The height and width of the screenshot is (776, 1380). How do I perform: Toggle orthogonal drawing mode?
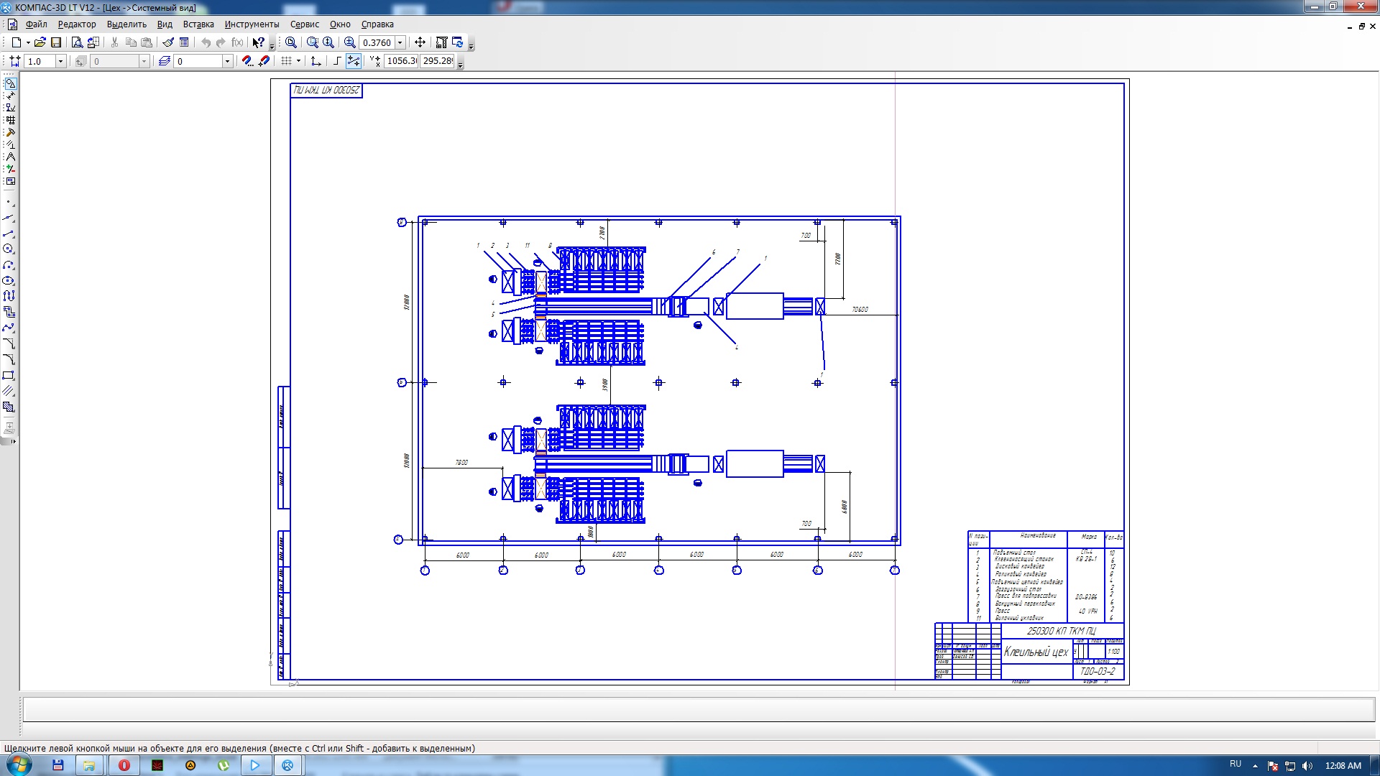[337, 61]
